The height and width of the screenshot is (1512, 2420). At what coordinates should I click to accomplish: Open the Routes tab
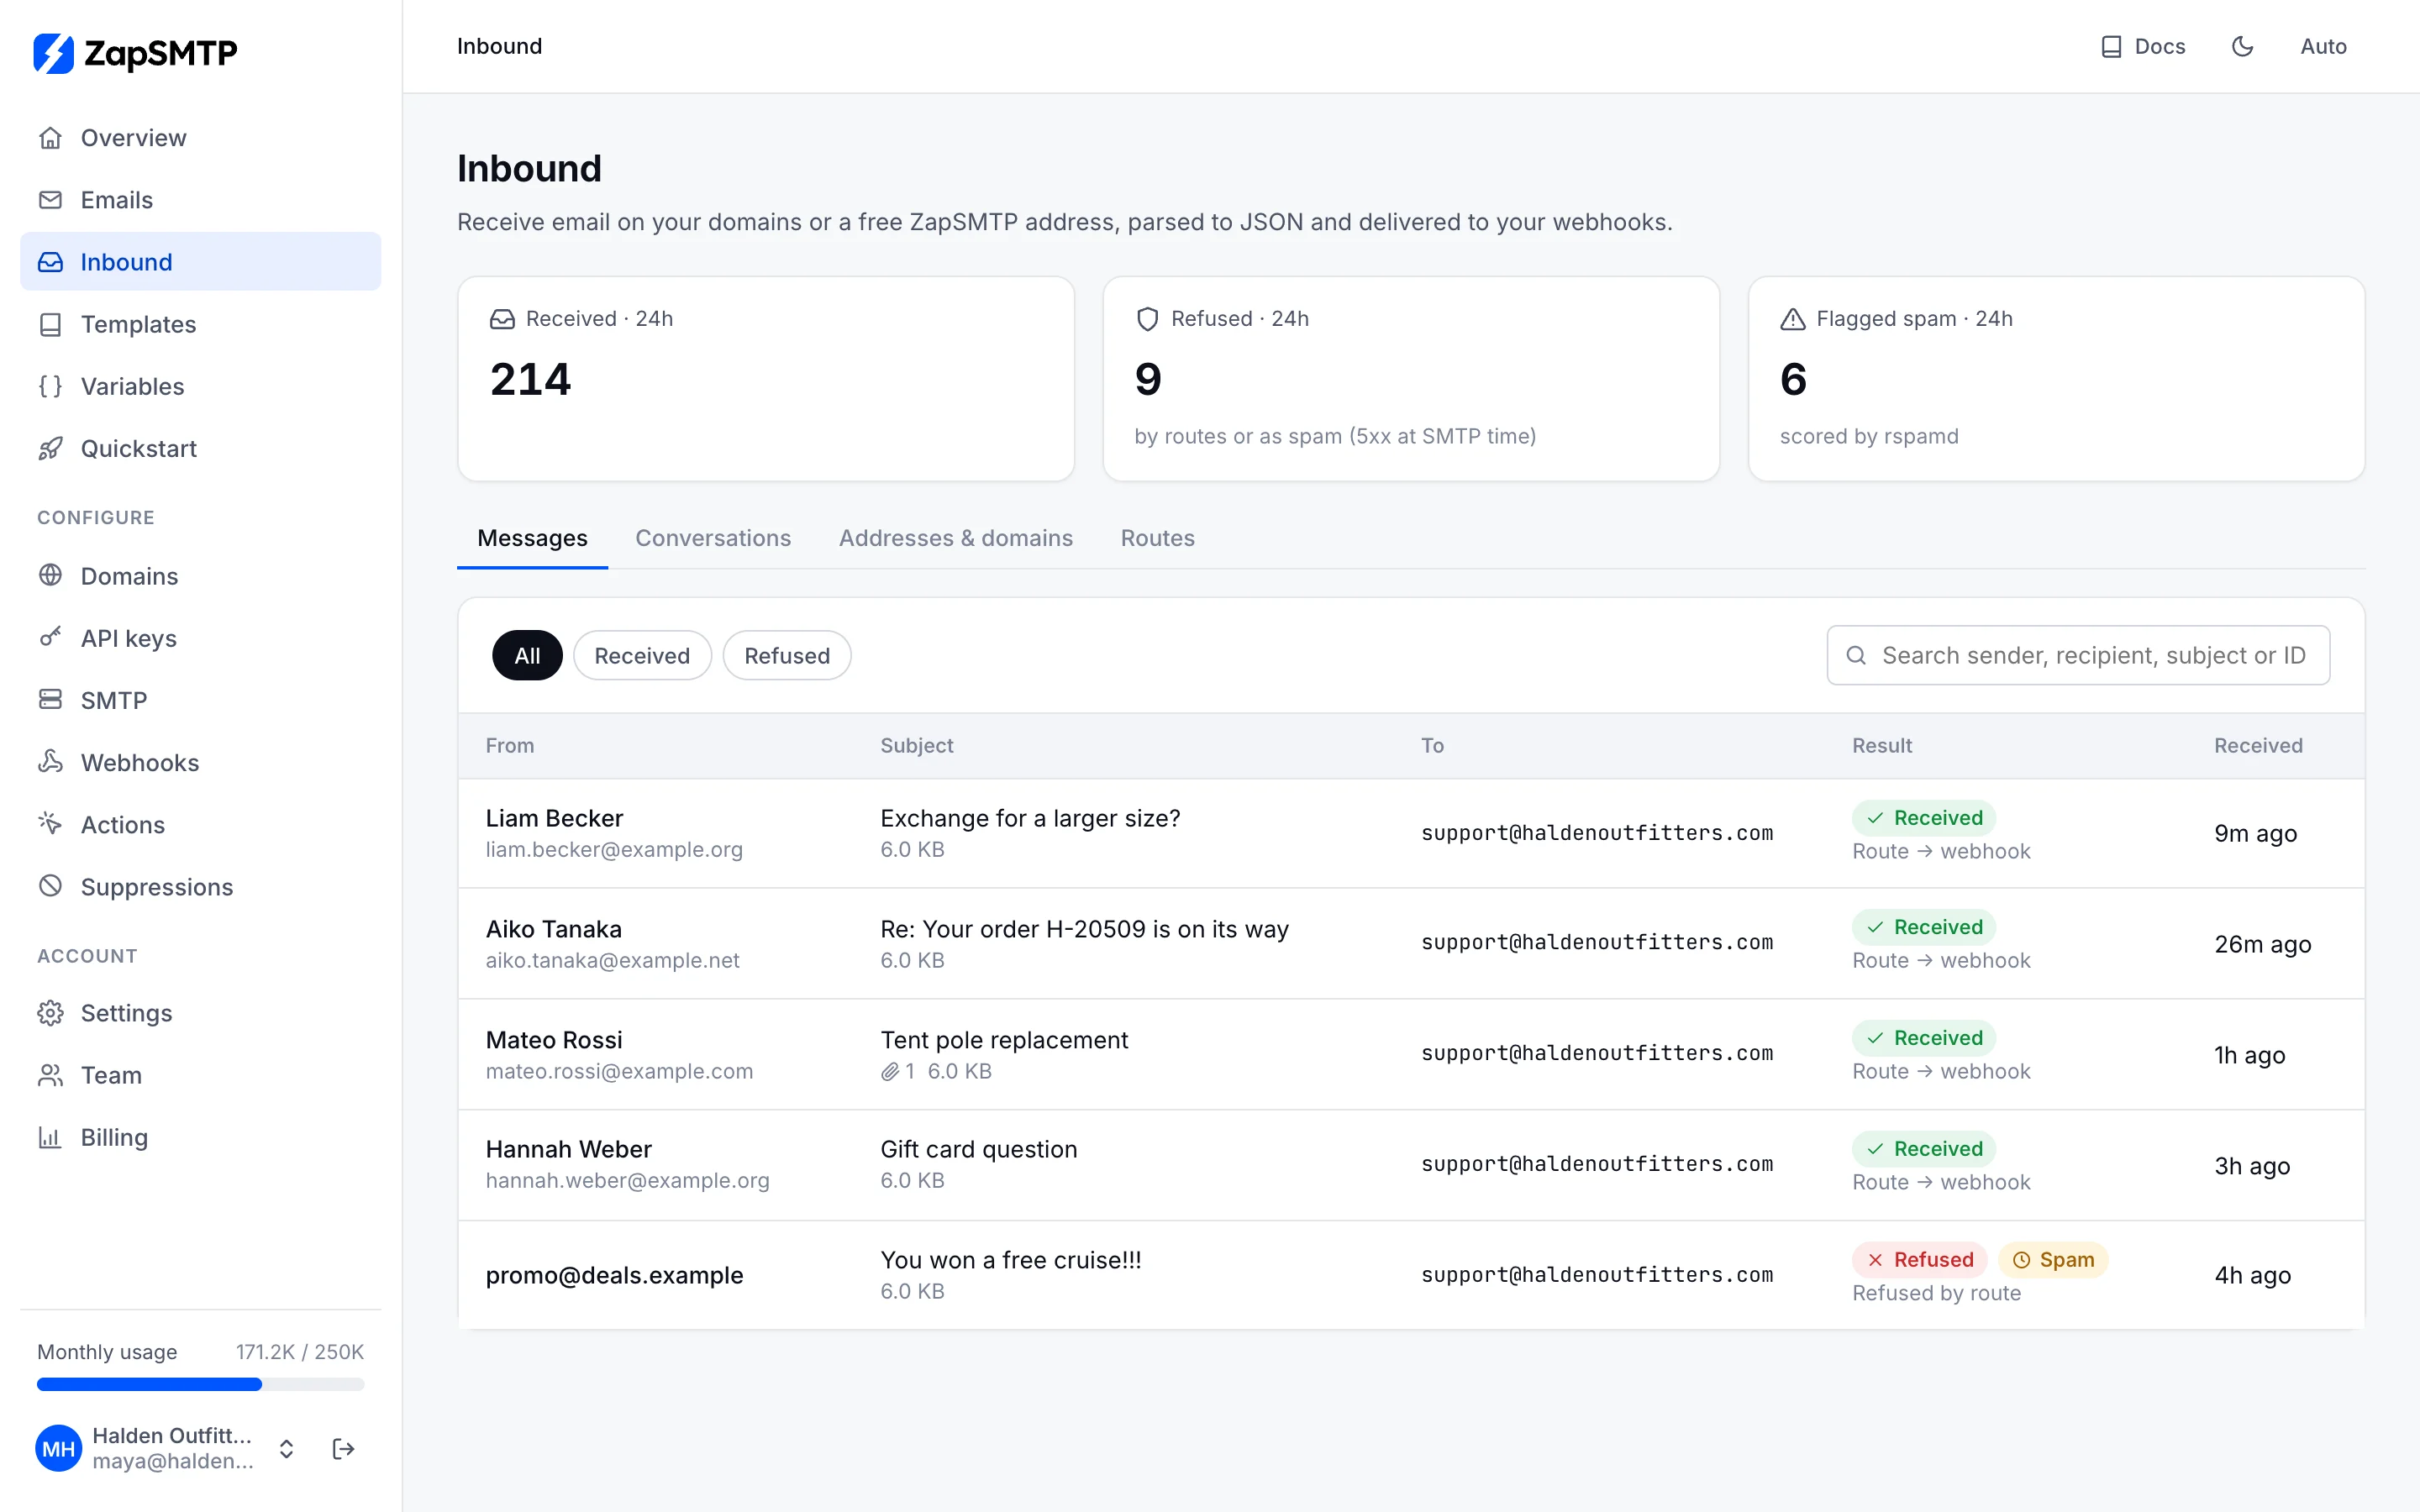coord(1157,538)
